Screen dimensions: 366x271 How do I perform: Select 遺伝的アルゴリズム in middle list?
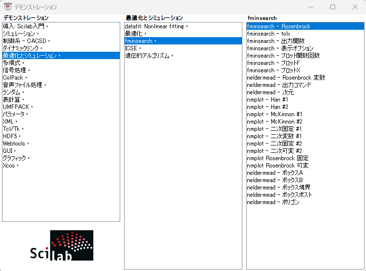[147, 56]
